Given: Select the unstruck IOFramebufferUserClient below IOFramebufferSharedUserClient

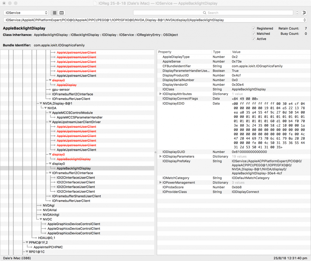Looking at the screenshot, I should 71,201.
